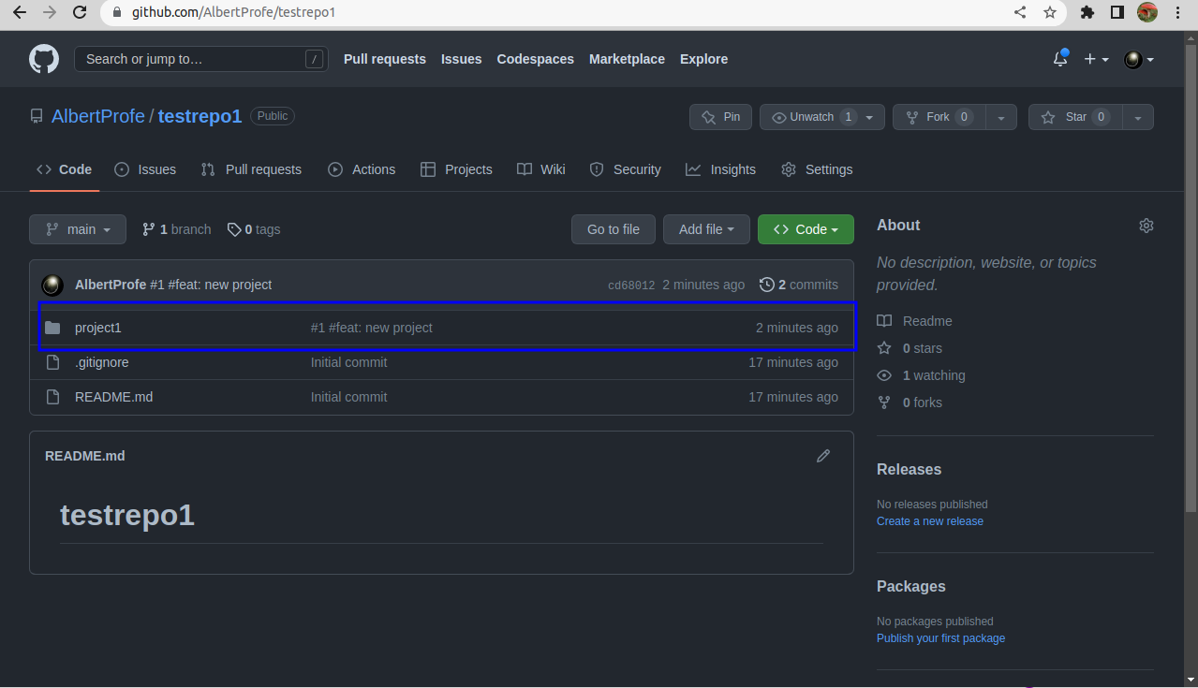Screen dimensions: 1198x688
Task: Open the project1 folder
Action: [x=98, y=328]
